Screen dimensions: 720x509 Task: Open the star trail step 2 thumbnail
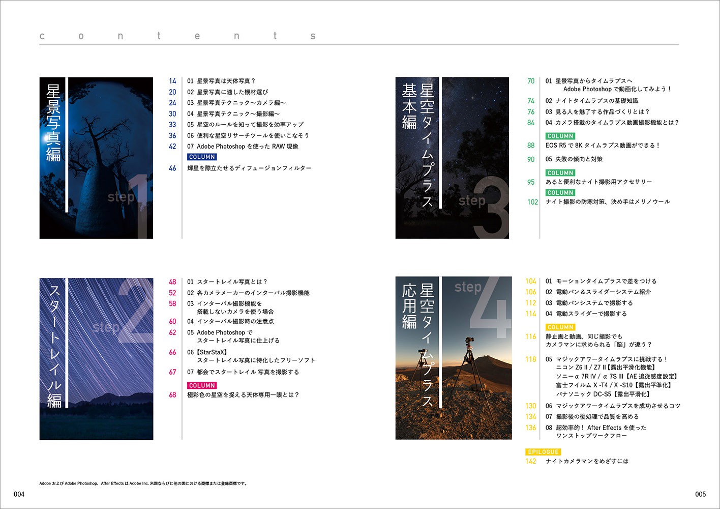point(96,358)
